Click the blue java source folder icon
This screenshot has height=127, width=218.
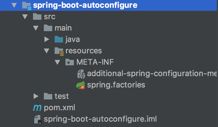tap(59, 39)
